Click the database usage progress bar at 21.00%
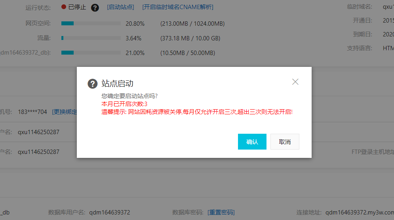 click(91, 53)
